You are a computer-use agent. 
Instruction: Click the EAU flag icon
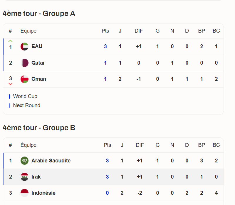coord(24,46)
